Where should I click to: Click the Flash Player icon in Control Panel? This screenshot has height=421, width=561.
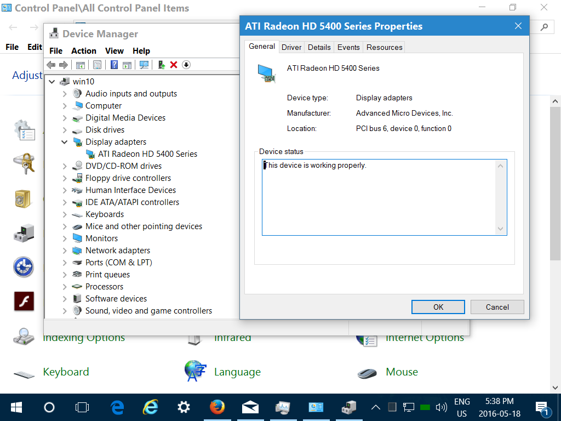pyautogui.click(x=24, y=301)
